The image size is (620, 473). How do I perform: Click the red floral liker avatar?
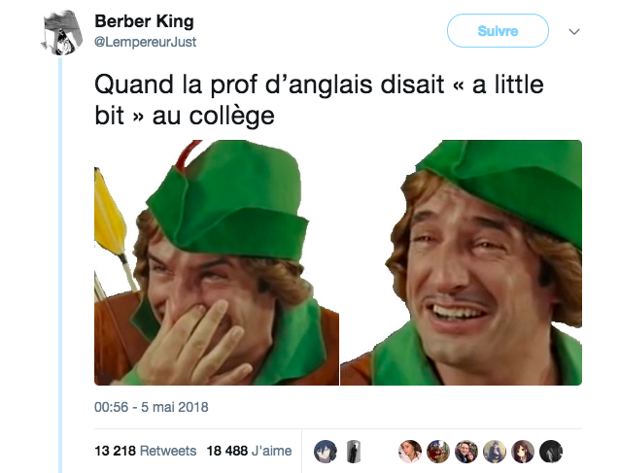click(x=438, y=452)
